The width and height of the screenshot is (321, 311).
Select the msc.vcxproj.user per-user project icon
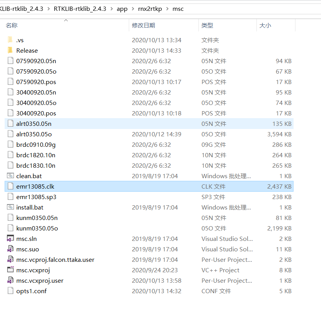point(10,280)
